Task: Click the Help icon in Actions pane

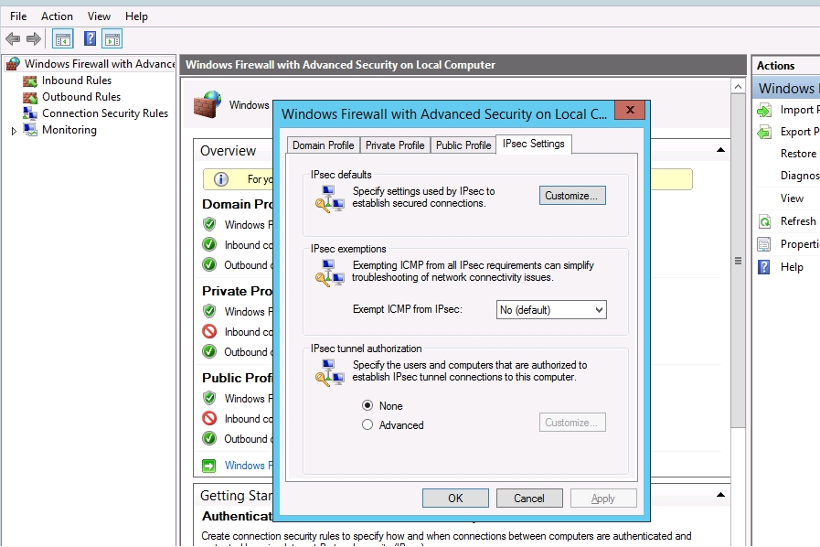Action: coord(764,267)
